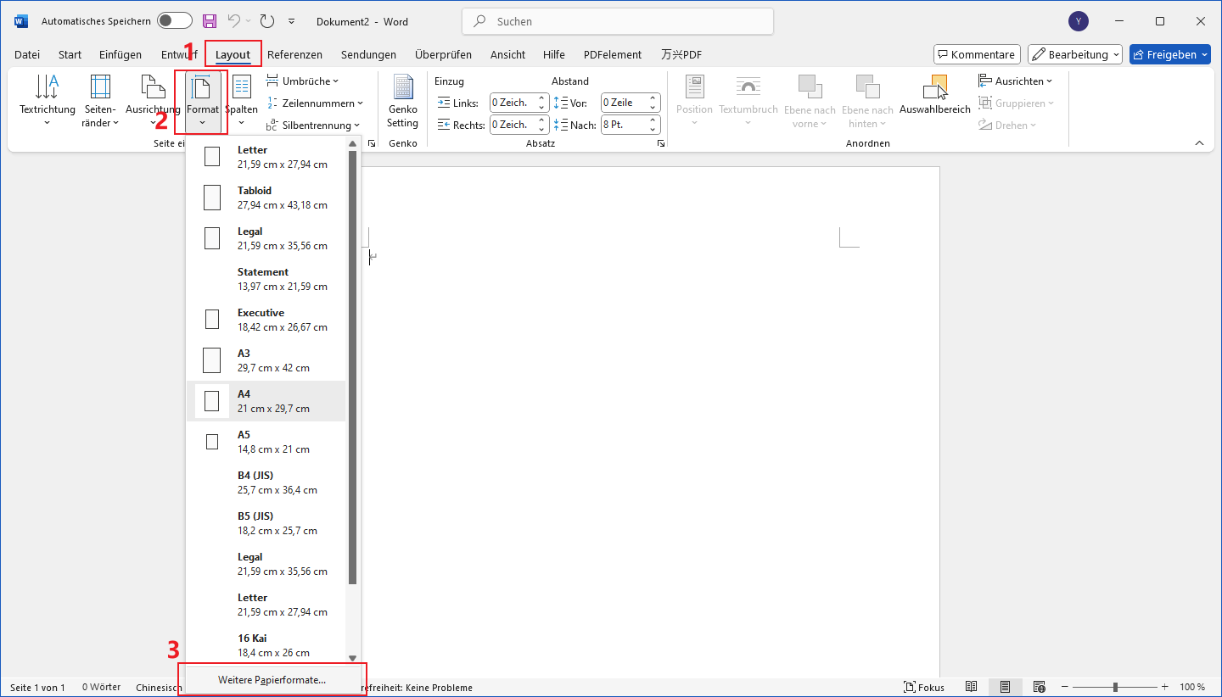Select Letter 21,59 x 27,94 first entry
1222x697 pixels.
tap(266, 157)
